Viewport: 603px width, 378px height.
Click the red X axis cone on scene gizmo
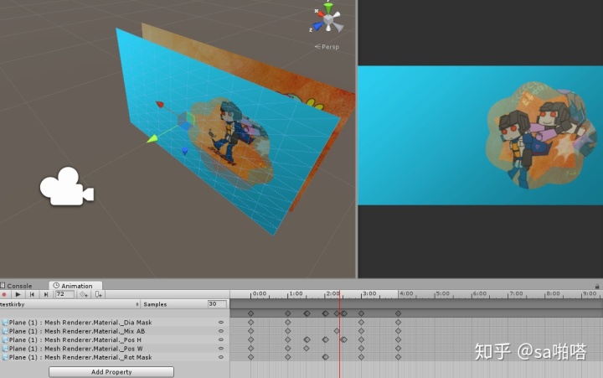coord(320,14)
